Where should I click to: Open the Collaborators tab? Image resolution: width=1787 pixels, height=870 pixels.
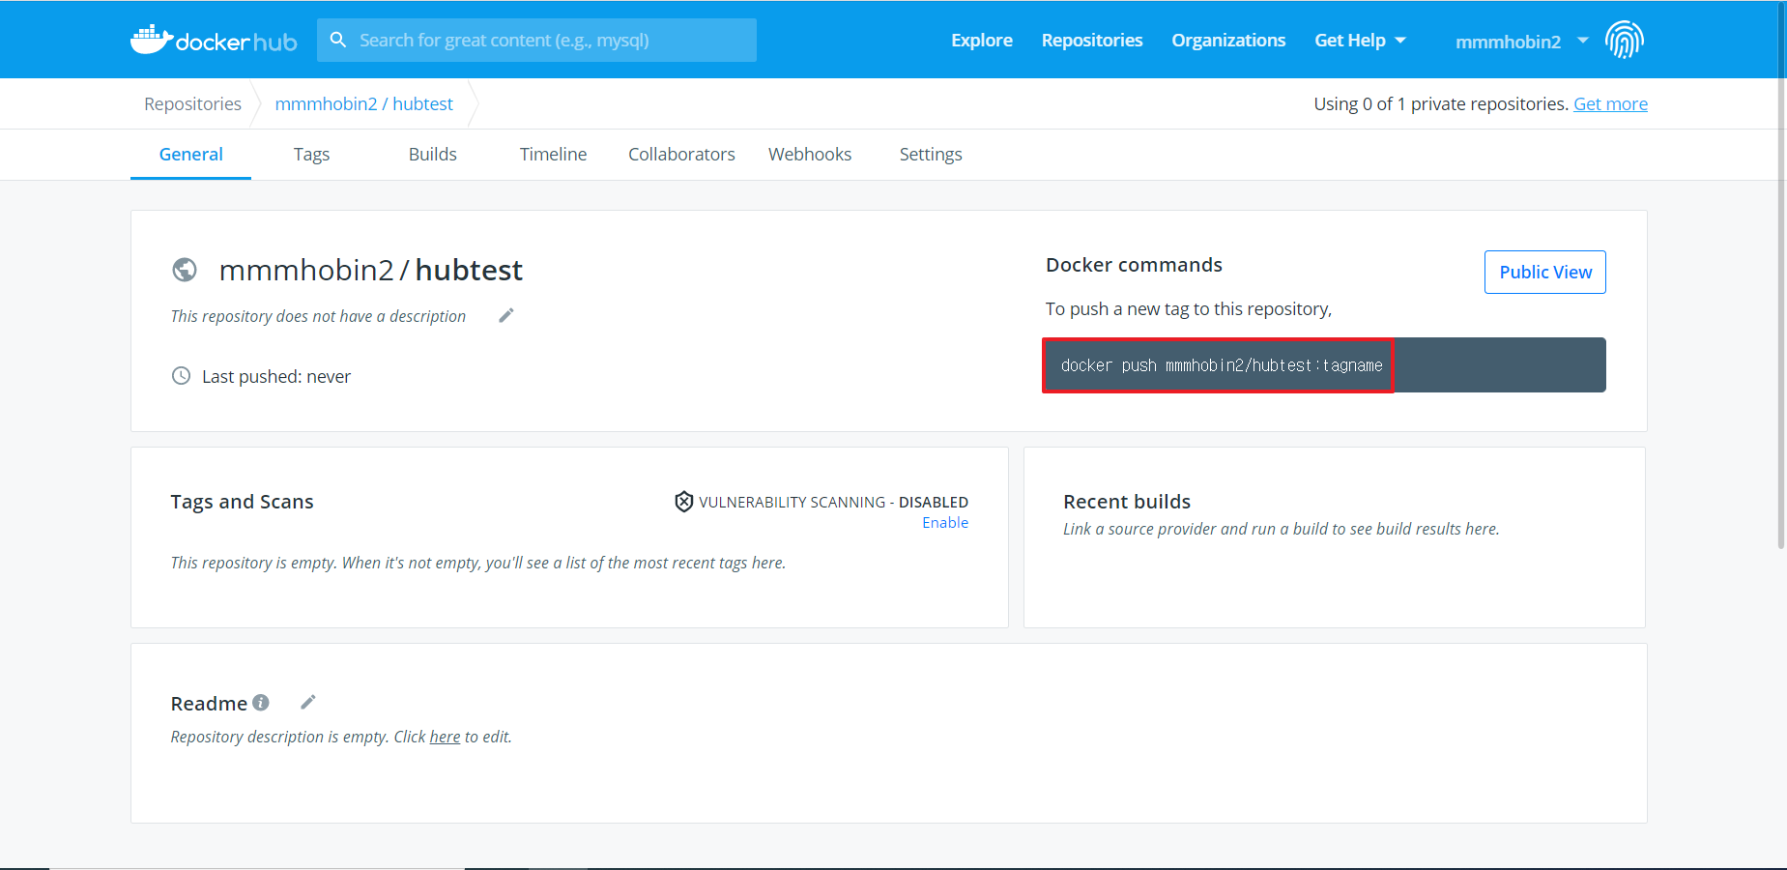[x=681, y=155]
